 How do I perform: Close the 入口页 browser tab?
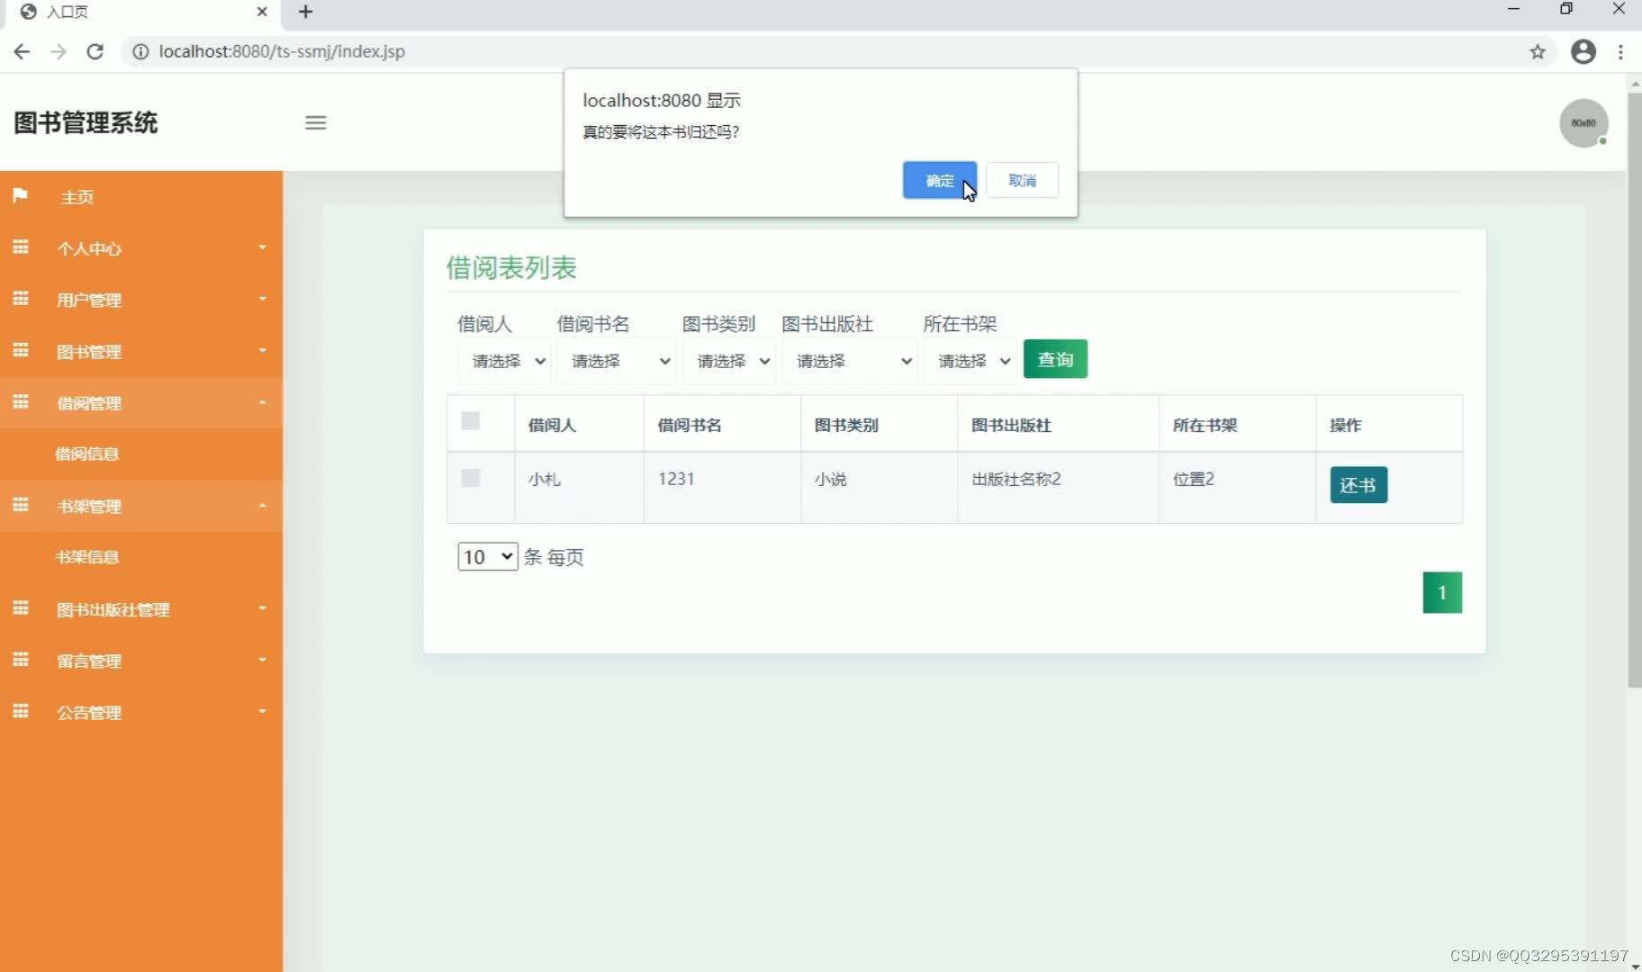click(262, 12)
